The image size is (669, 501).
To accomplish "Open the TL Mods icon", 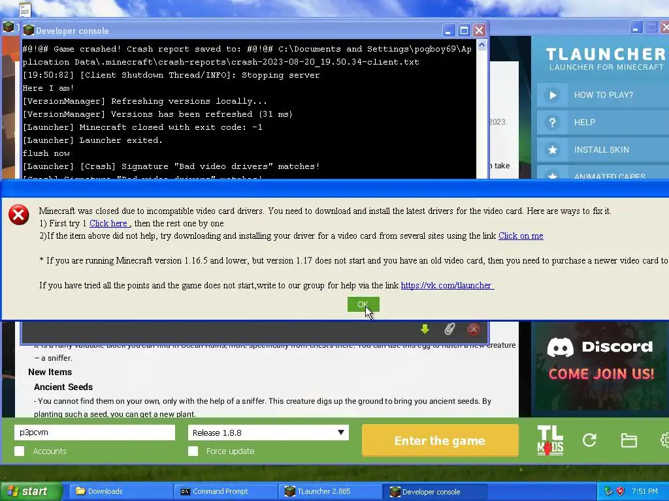I will click(550, 440).
